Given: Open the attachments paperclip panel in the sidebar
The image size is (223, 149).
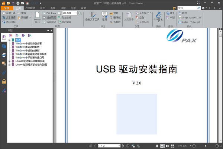Looking at the screenshot, I should tap(4, 73).
